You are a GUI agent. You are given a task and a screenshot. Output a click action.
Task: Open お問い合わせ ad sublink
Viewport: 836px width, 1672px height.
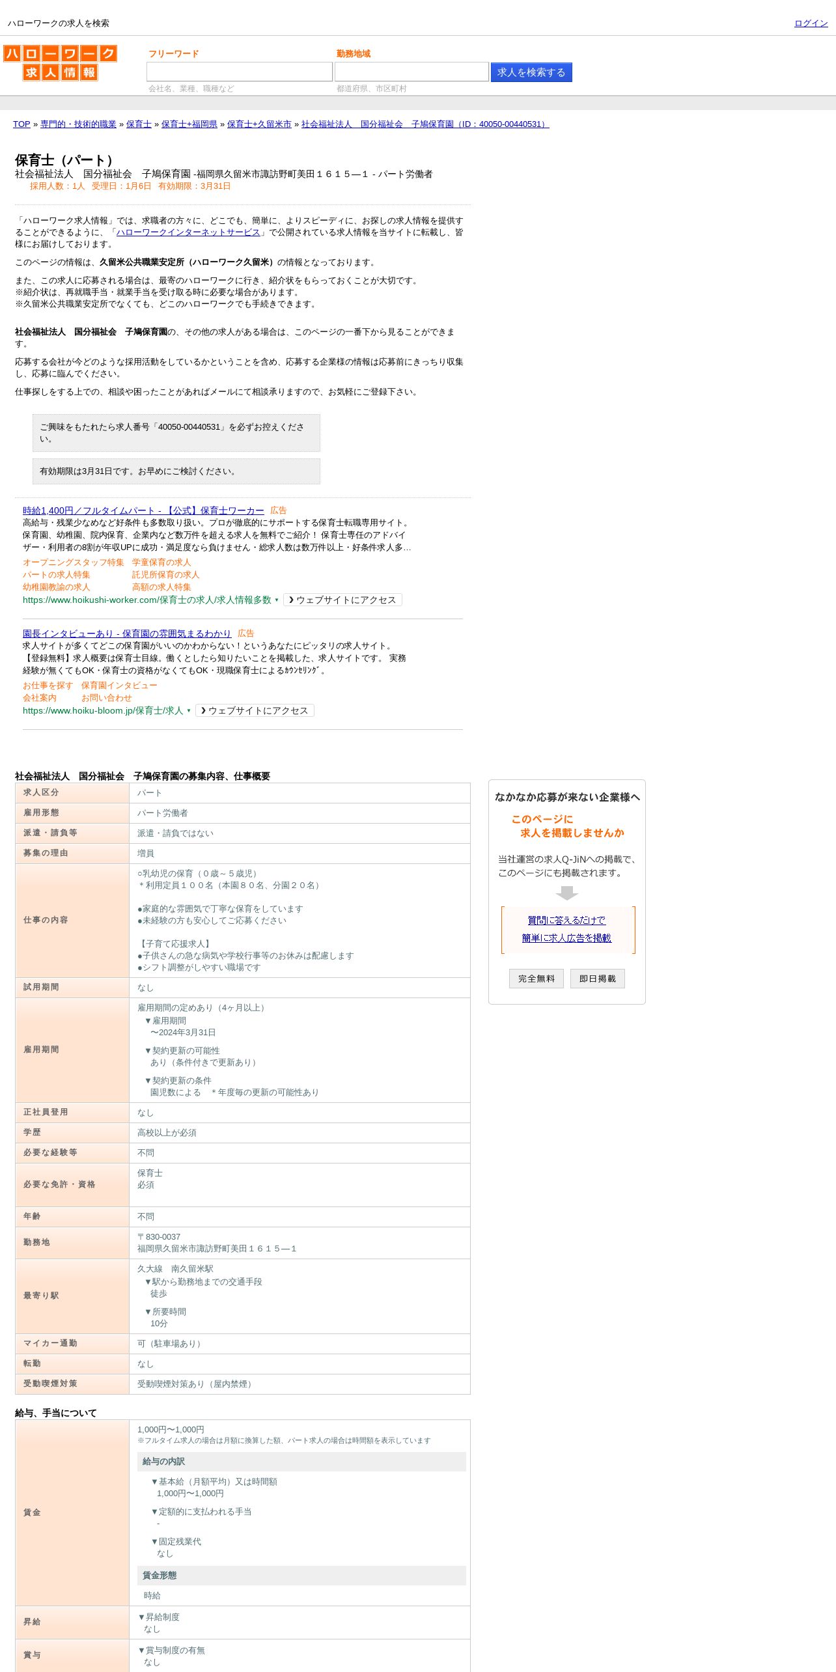[x=107, y=698]
